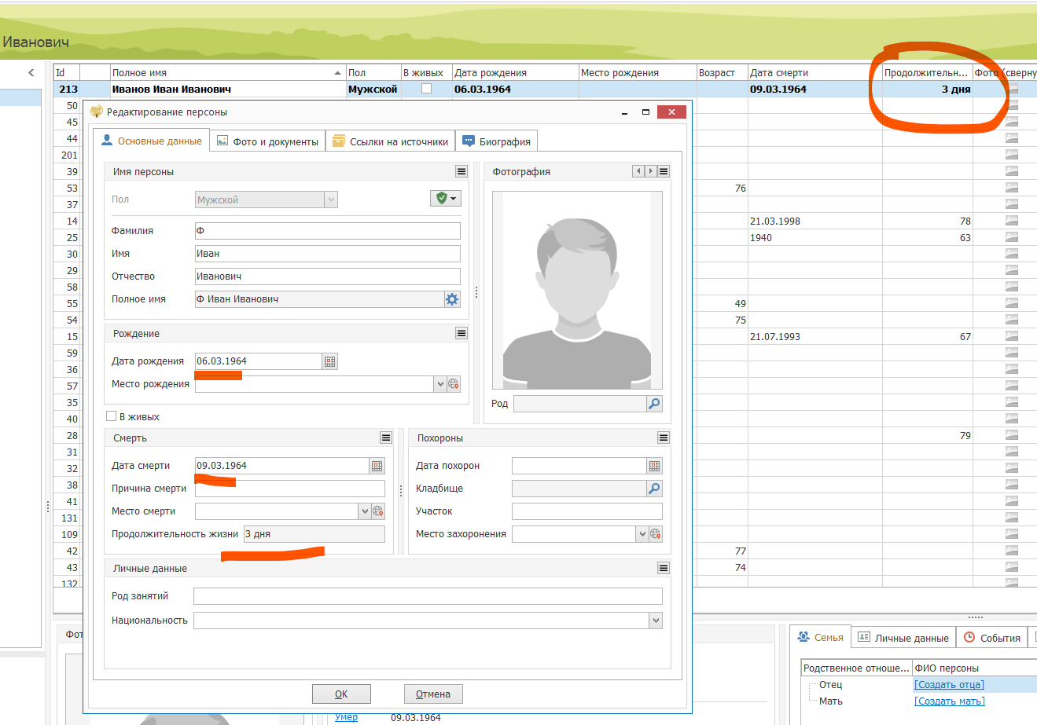The height and width of the screenshot is (725, 1037).
Task: Click into the Отчество field
Action: point(327,276)
